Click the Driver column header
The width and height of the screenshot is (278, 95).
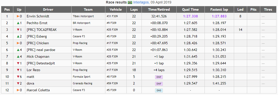coord(48,9)
